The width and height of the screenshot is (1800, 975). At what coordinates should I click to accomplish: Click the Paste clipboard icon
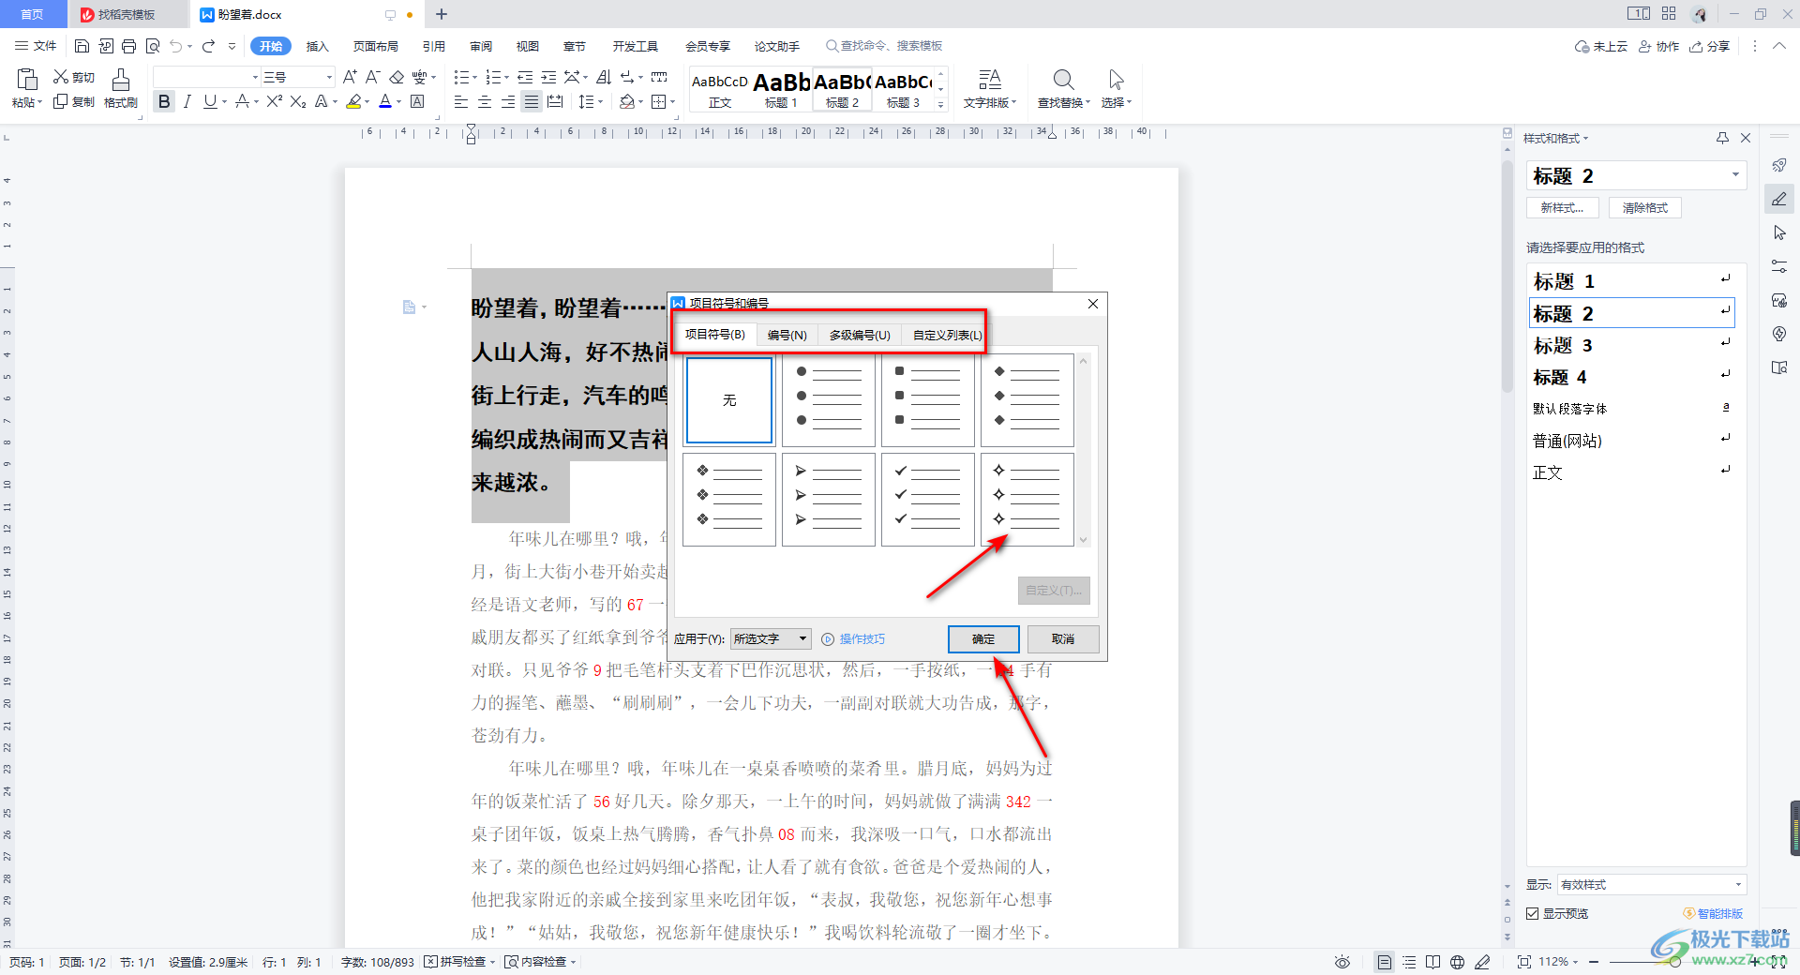[x=27, y=80]
